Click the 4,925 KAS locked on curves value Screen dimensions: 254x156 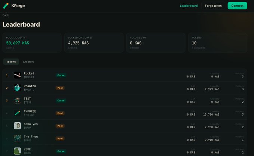tap(79, 43)
